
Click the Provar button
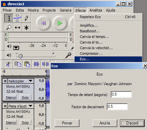pos(67,123)
